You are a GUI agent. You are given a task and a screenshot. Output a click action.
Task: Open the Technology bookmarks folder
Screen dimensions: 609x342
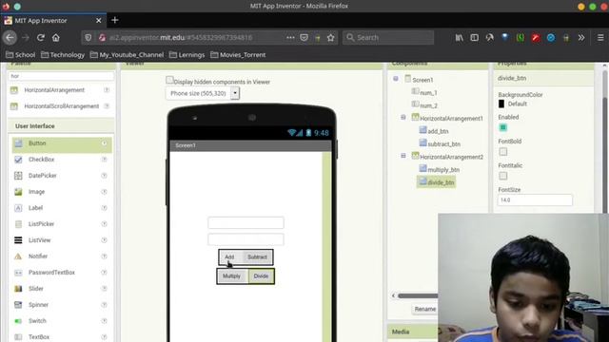tap(63, 55)
